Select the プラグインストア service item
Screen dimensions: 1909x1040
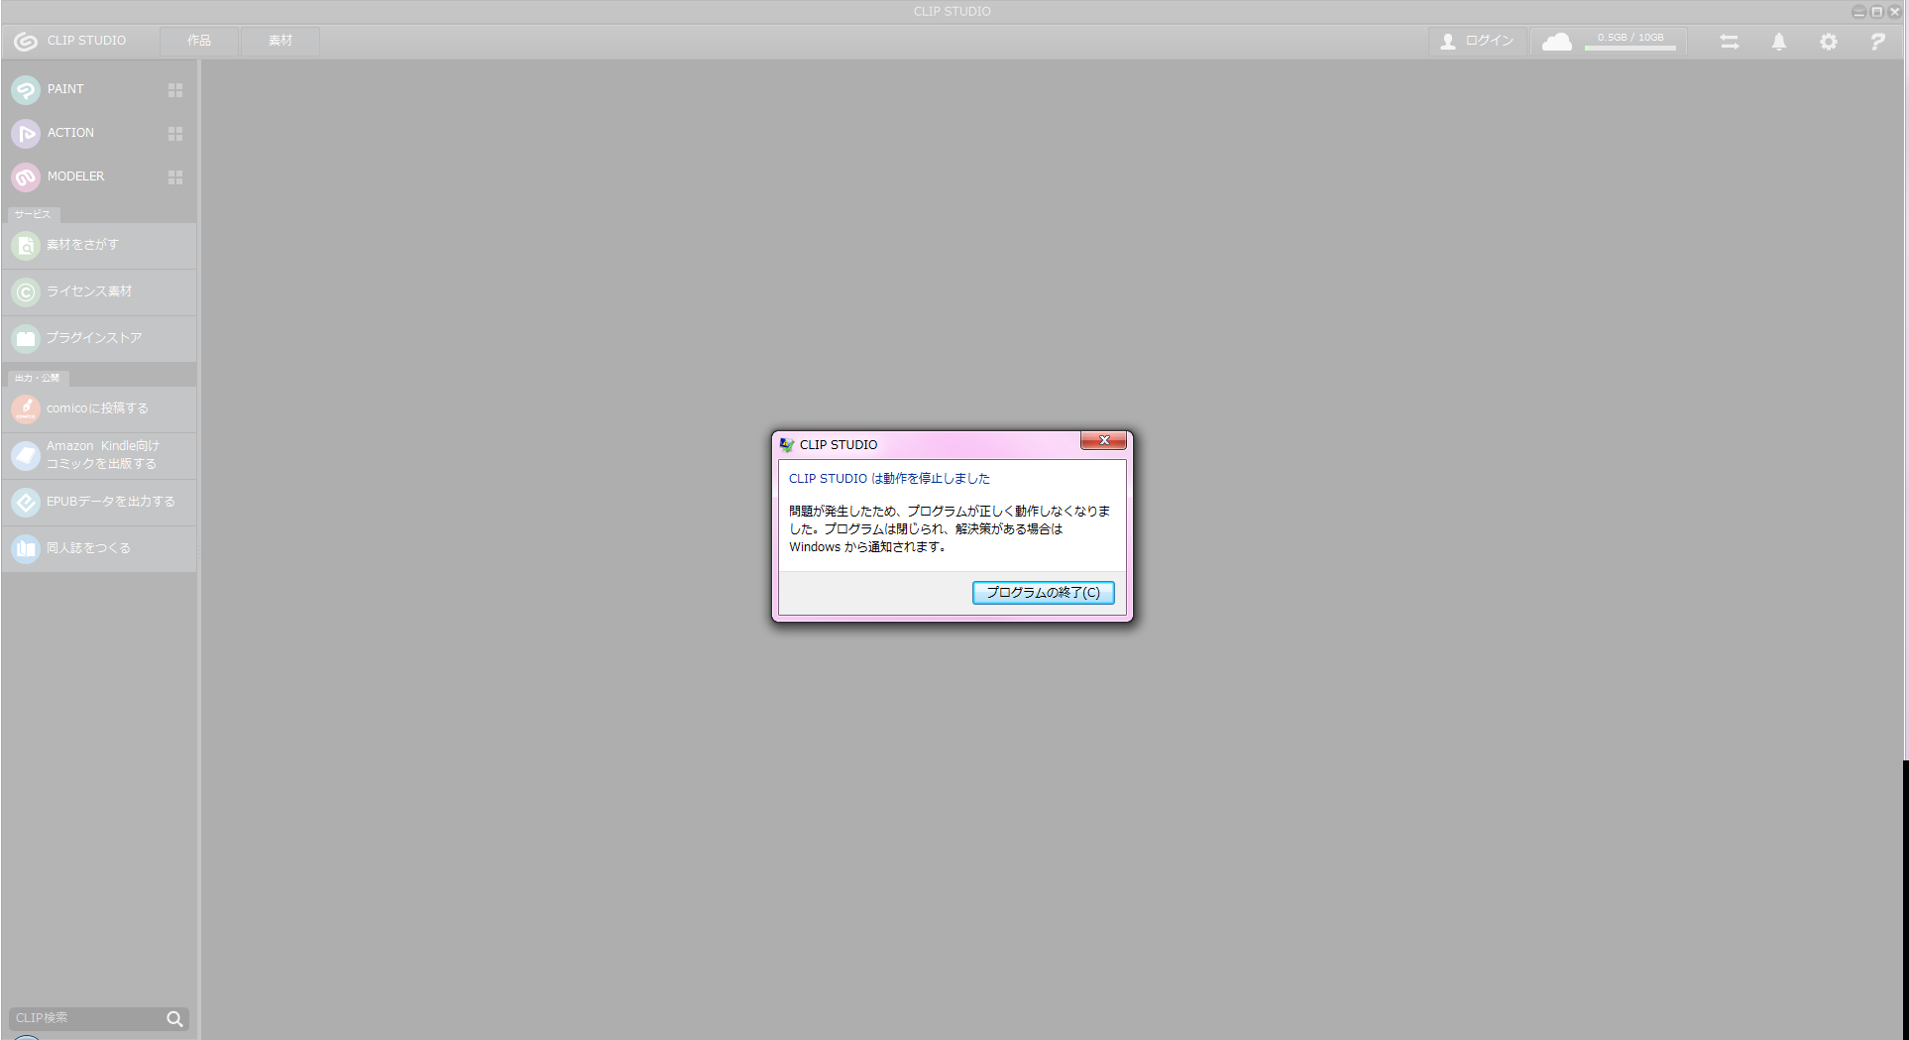click(99, 338)
